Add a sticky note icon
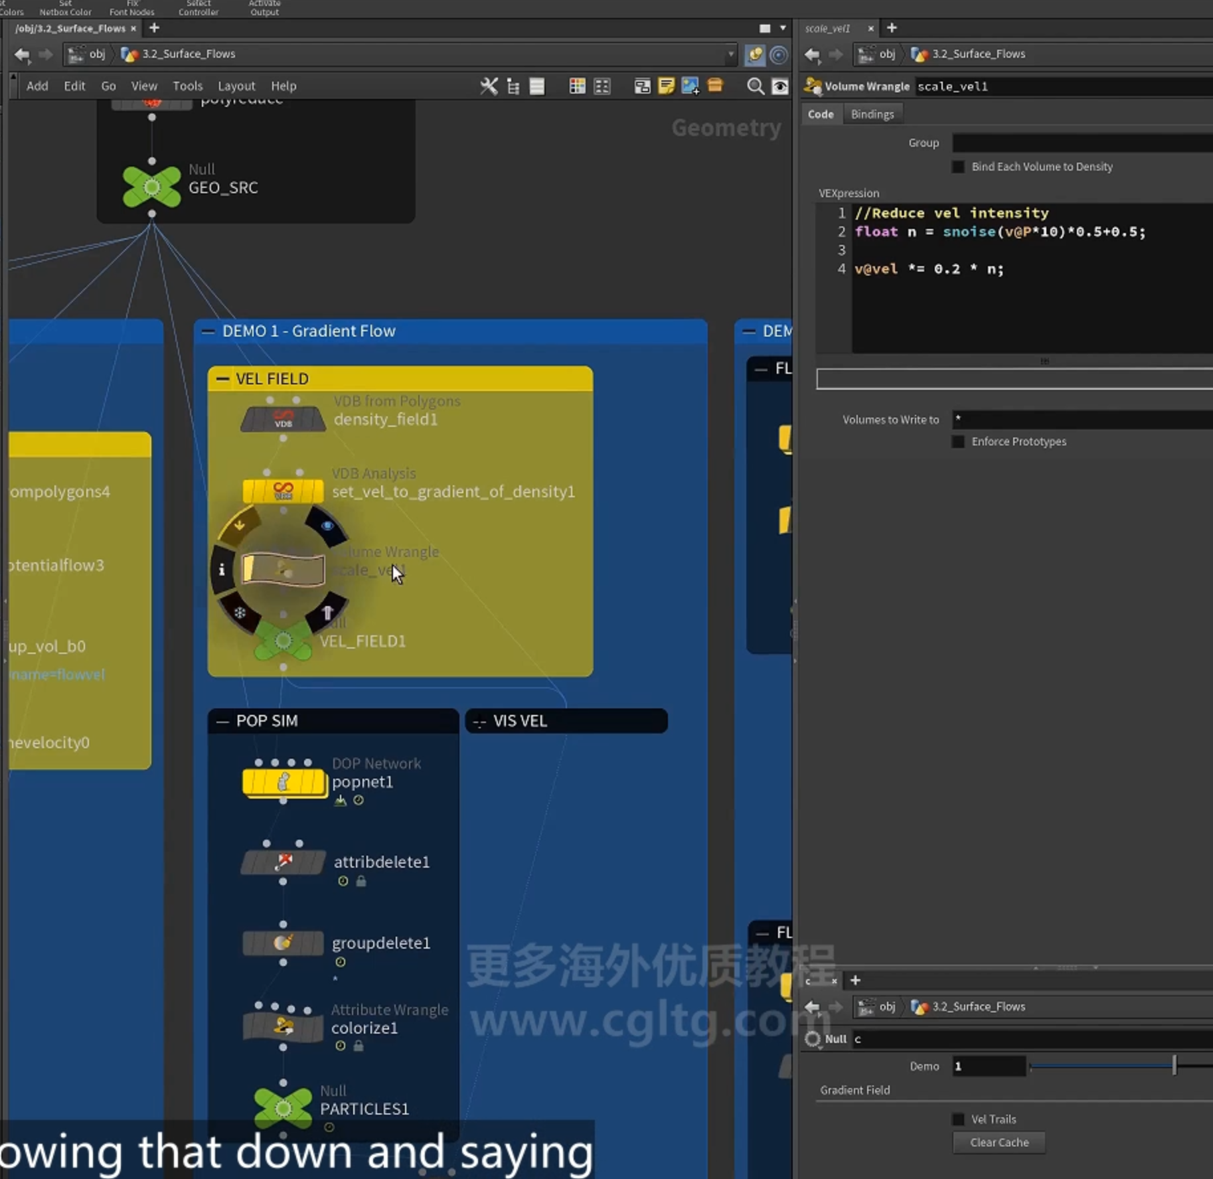 point(666,86)
